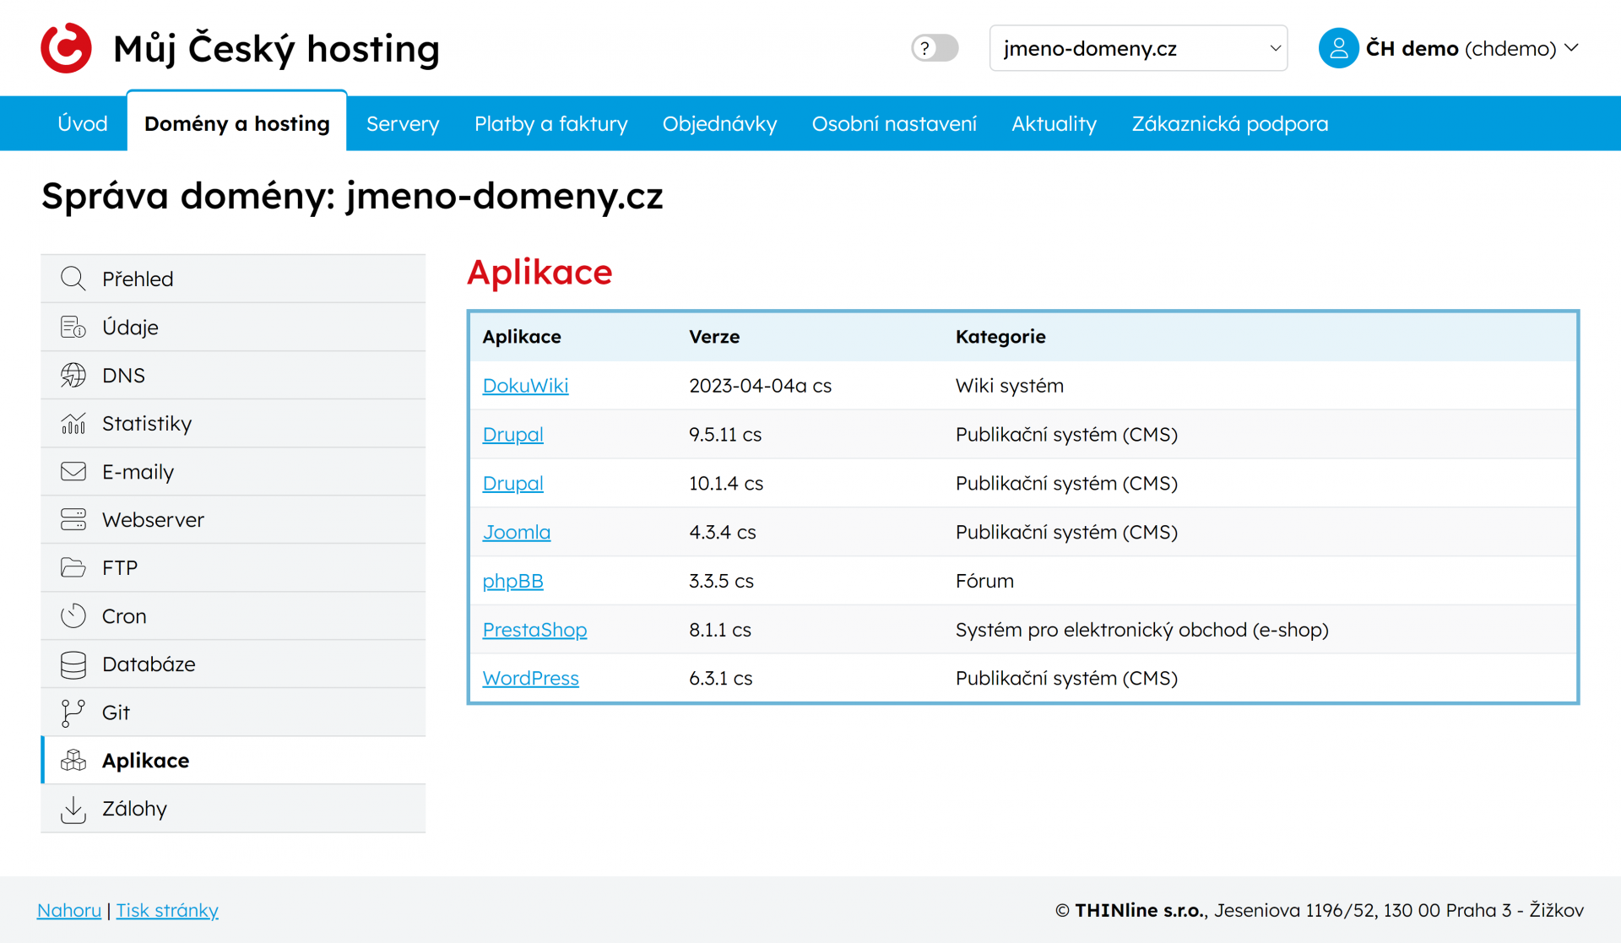
Task: Click the Git branch icon
Action: point(73,713)
